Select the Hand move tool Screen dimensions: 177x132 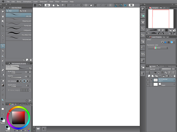(3, 16)
